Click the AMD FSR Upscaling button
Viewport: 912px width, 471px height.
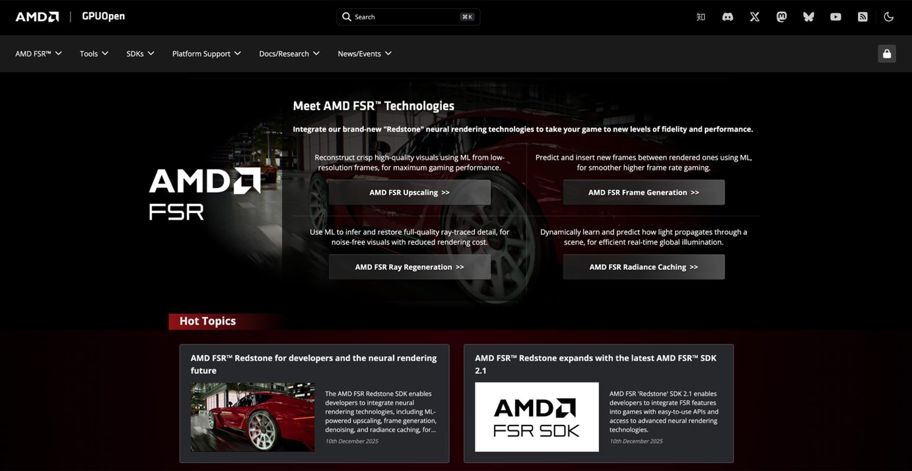(409, 193)
